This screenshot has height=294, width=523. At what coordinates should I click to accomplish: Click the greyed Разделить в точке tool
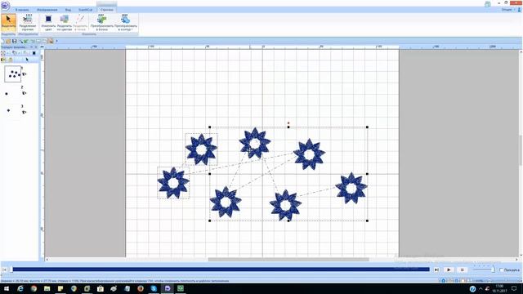coord(80,23)
